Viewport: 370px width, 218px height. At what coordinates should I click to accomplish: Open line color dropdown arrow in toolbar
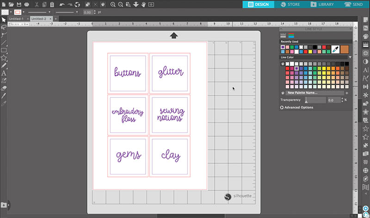pos(24,12)
